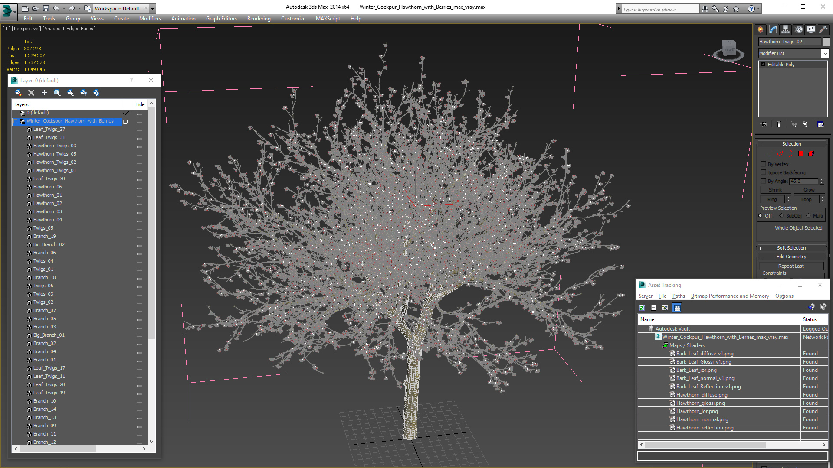This screenshot has width=833, height=468.
Task: Select Polygon sub-object selection icon
Action: (x=801, y=154)
